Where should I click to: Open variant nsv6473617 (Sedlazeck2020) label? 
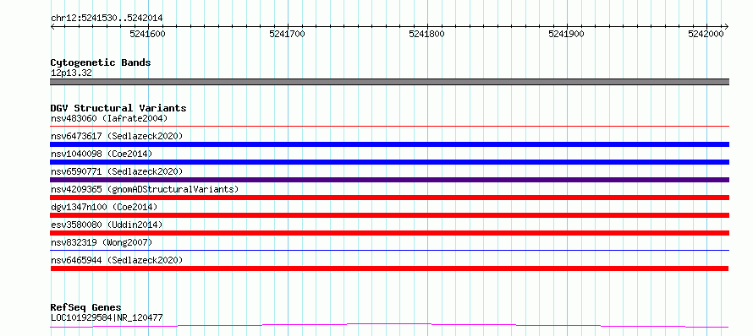(117, 136)
